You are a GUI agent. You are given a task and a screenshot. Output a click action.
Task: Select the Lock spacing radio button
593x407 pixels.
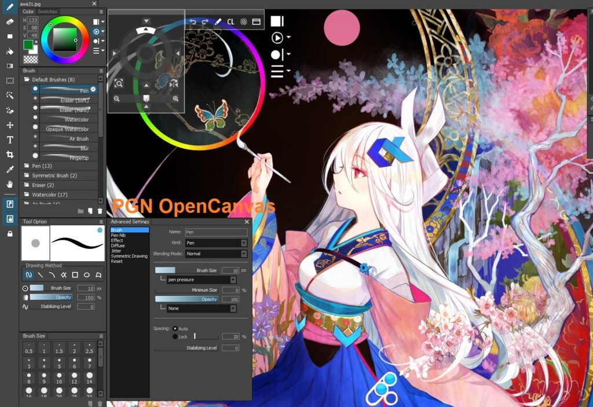point(175,336)
